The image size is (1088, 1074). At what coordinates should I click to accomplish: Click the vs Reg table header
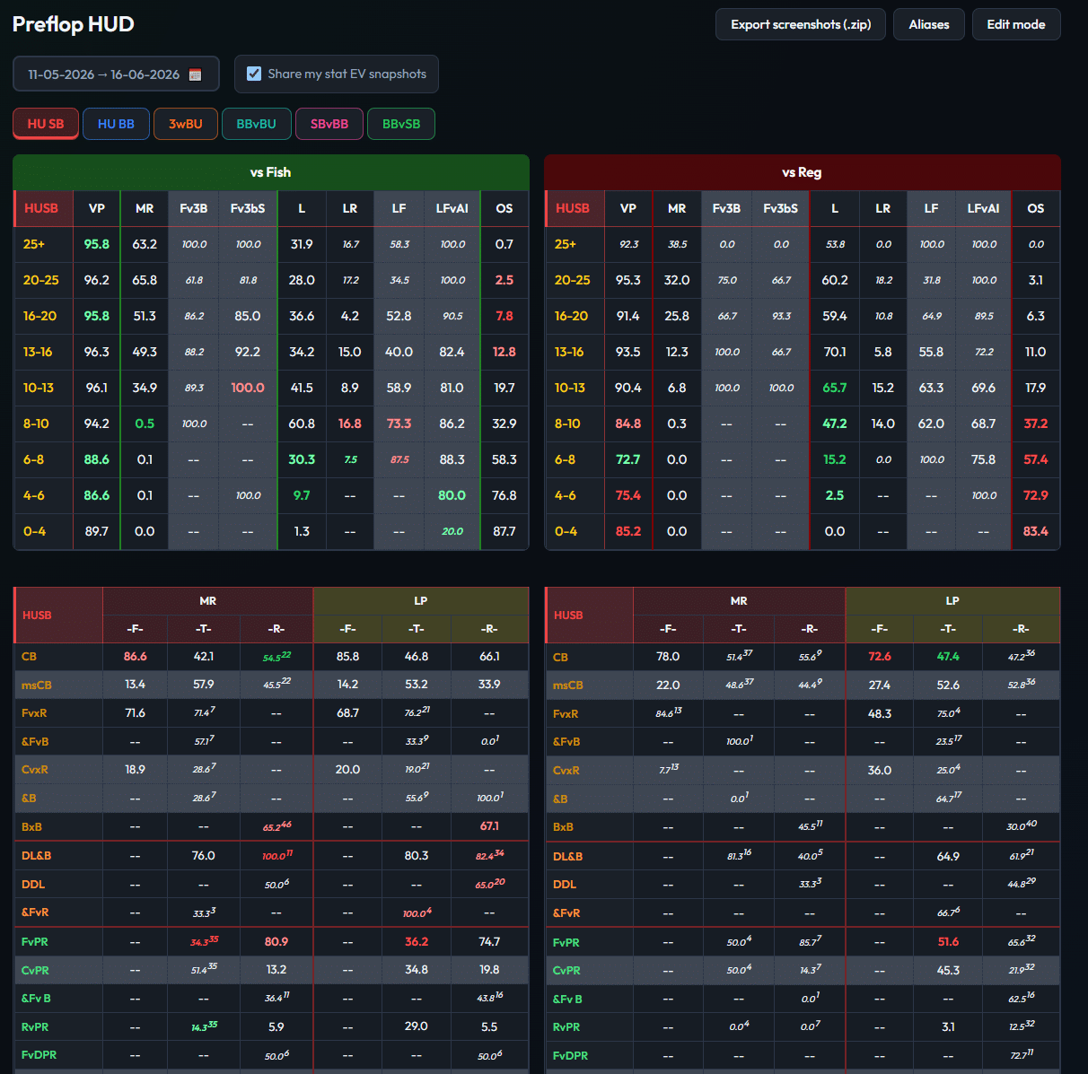[803, 172]
